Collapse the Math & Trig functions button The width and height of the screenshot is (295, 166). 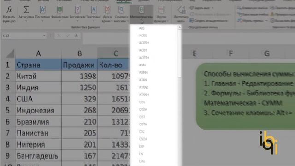(x=142, y=14)
